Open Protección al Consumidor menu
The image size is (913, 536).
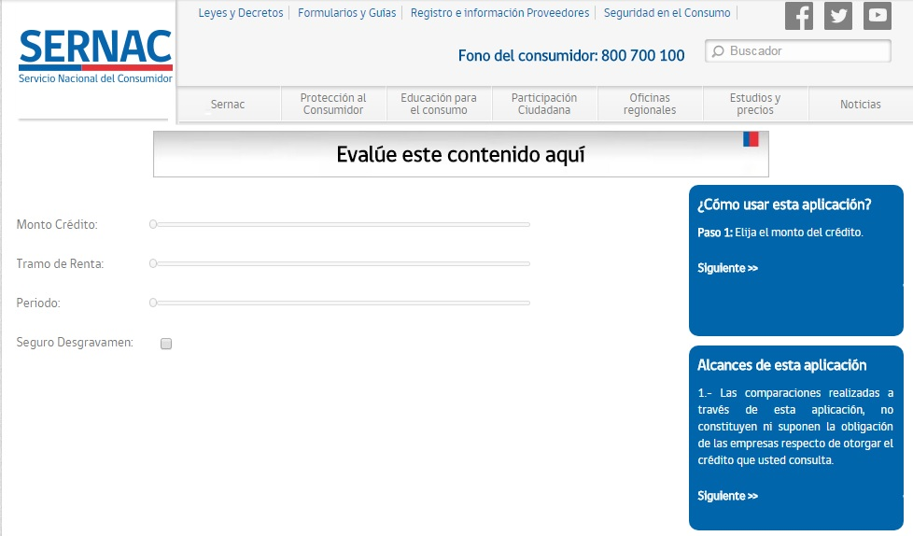333,104
